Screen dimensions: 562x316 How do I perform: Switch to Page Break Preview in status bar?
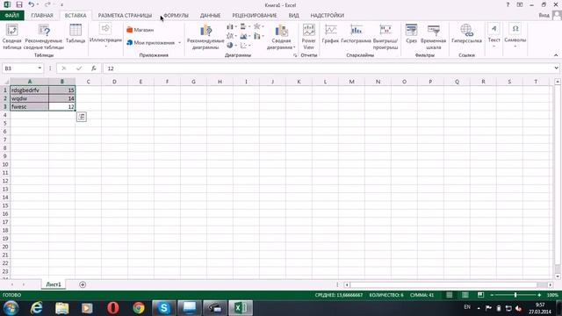click(x=480, y=295)
